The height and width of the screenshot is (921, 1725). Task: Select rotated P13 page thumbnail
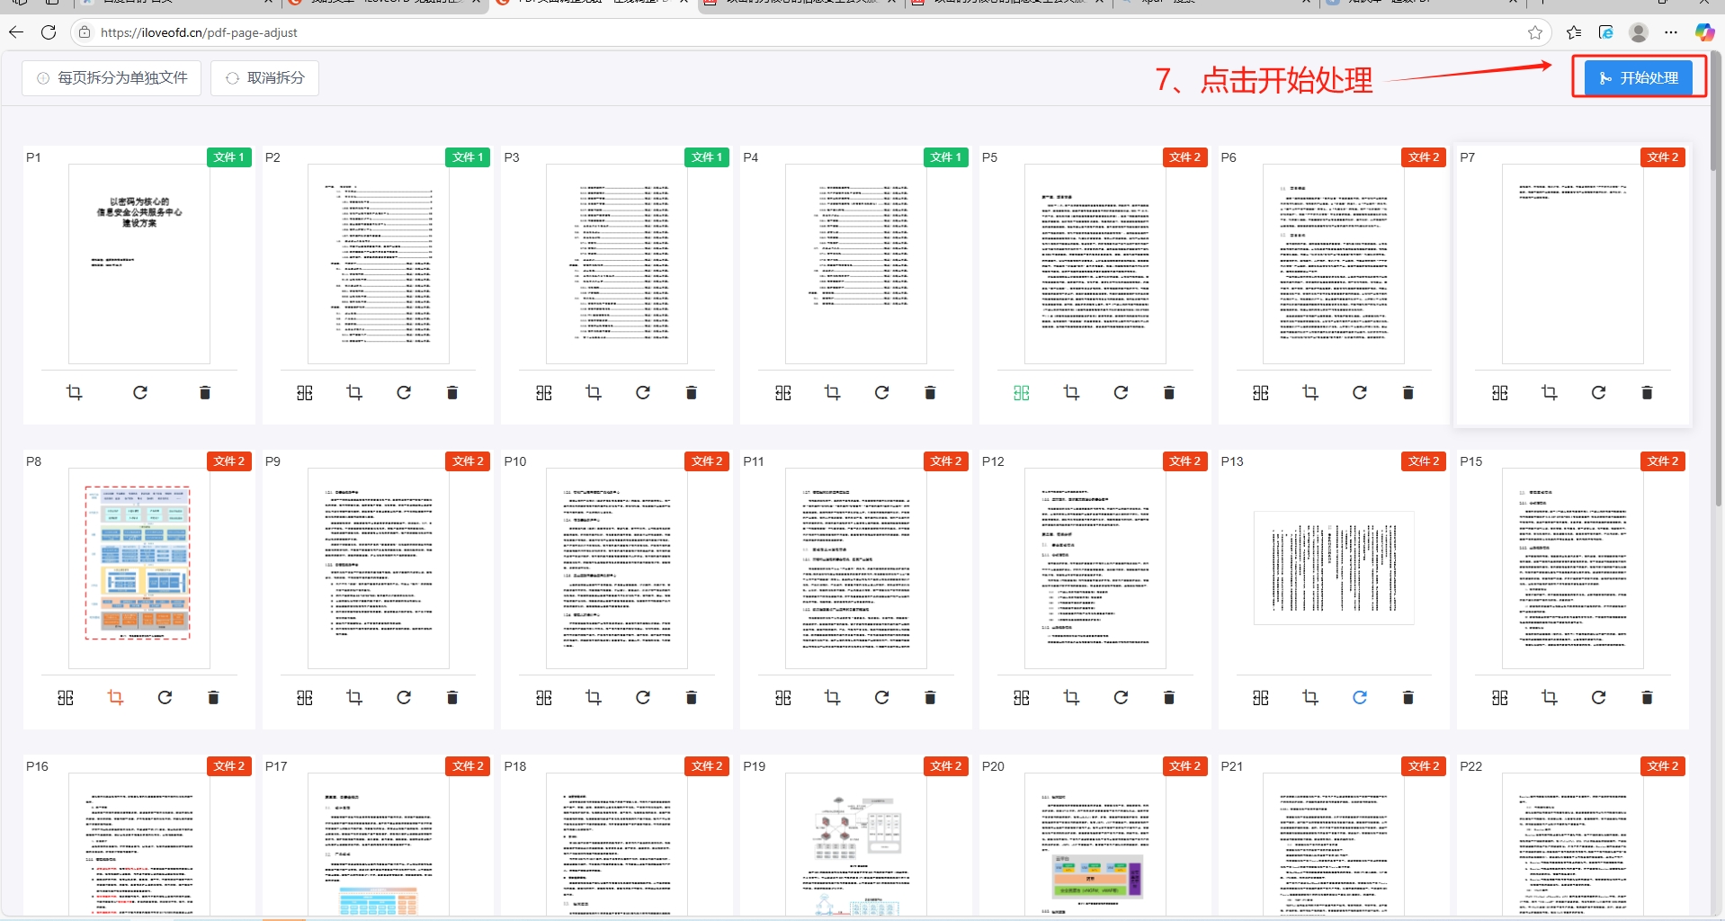click(1334, 568)
